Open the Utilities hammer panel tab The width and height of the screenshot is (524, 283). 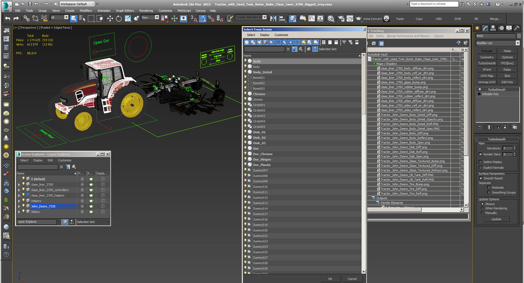pos(517,28)
